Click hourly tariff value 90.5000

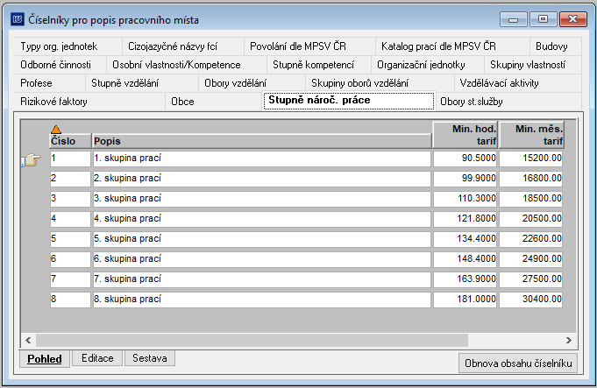[465, 159]
